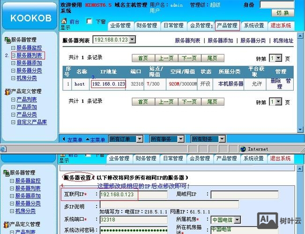Click the 身份 input field
The width and height of the screenshot is (305, 234).
277,5
